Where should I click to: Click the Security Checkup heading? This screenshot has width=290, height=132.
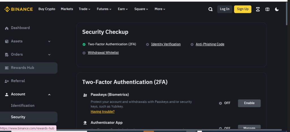tap(105, 32)
